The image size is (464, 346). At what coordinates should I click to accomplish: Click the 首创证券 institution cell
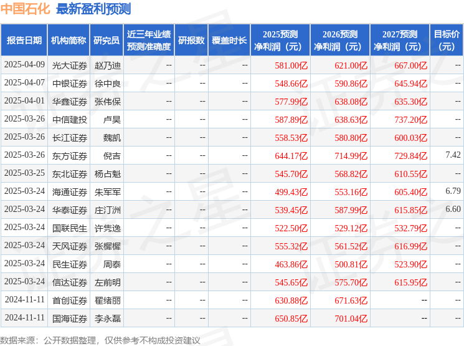click(x=70, y=300)
